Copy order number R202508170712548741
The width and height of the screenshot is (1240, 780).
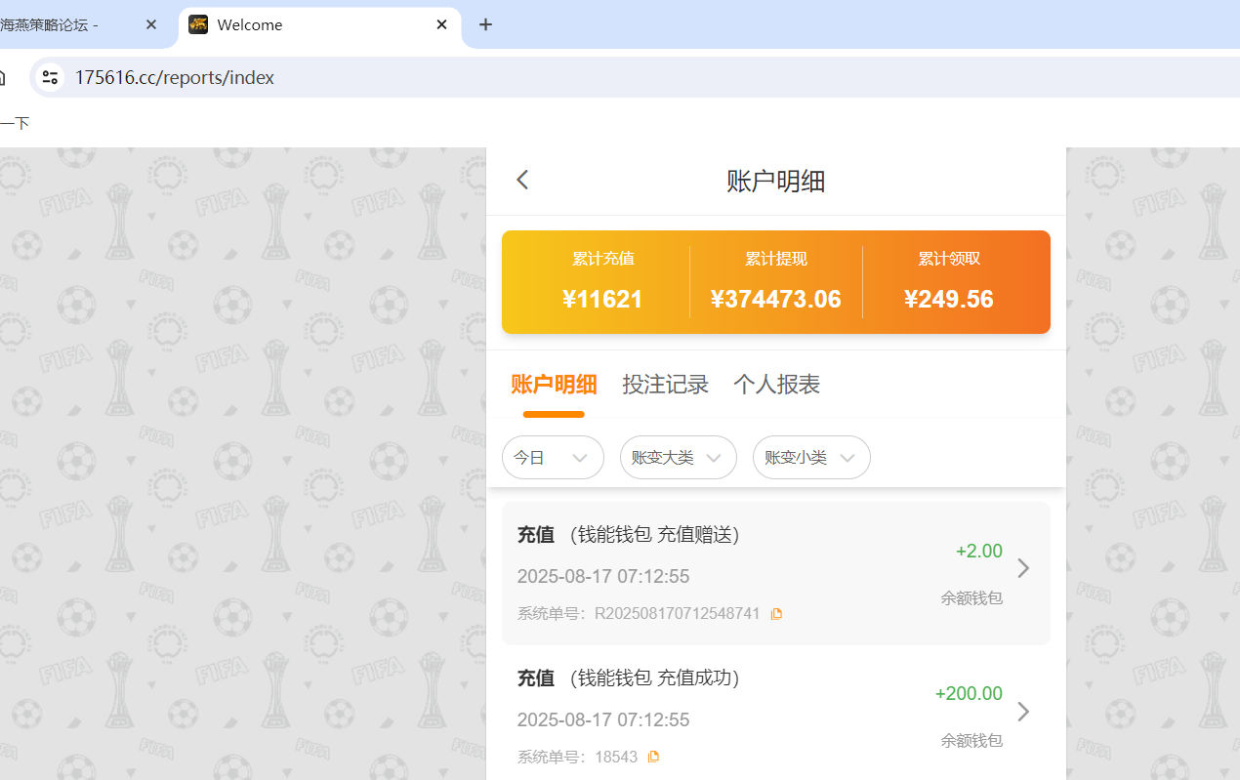[x=776, y=613]
